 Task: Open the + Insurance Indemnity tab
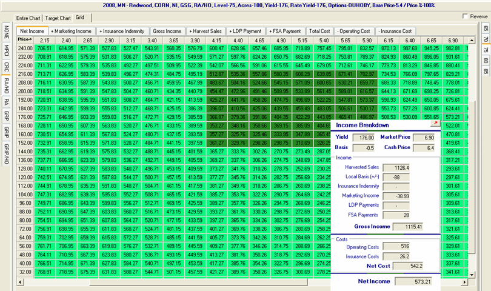122,31
